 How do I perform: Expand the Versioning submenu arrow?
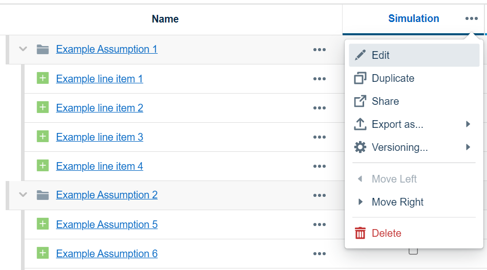(x=468, y=147)
